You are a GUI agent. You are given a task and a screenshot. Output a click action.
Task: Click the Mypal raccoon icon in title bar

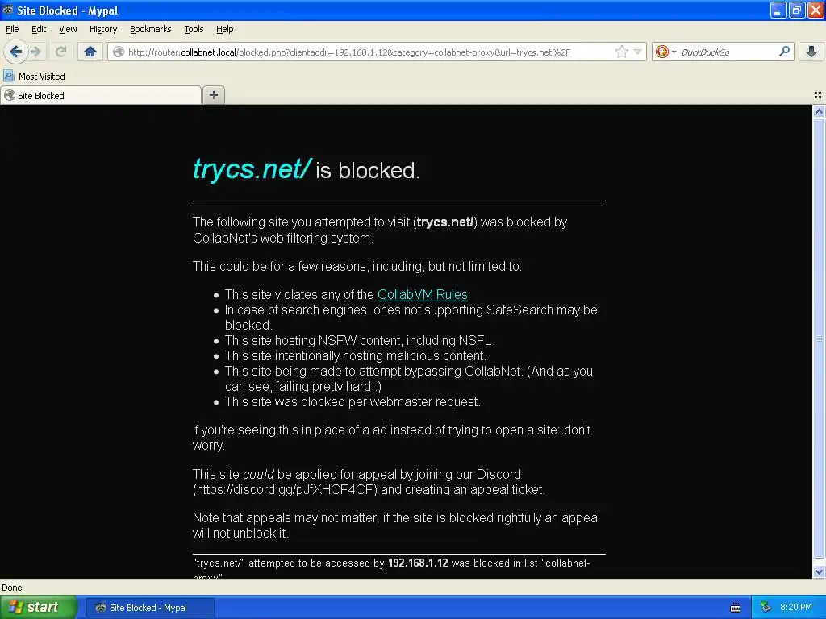click(x=7, y=10)
